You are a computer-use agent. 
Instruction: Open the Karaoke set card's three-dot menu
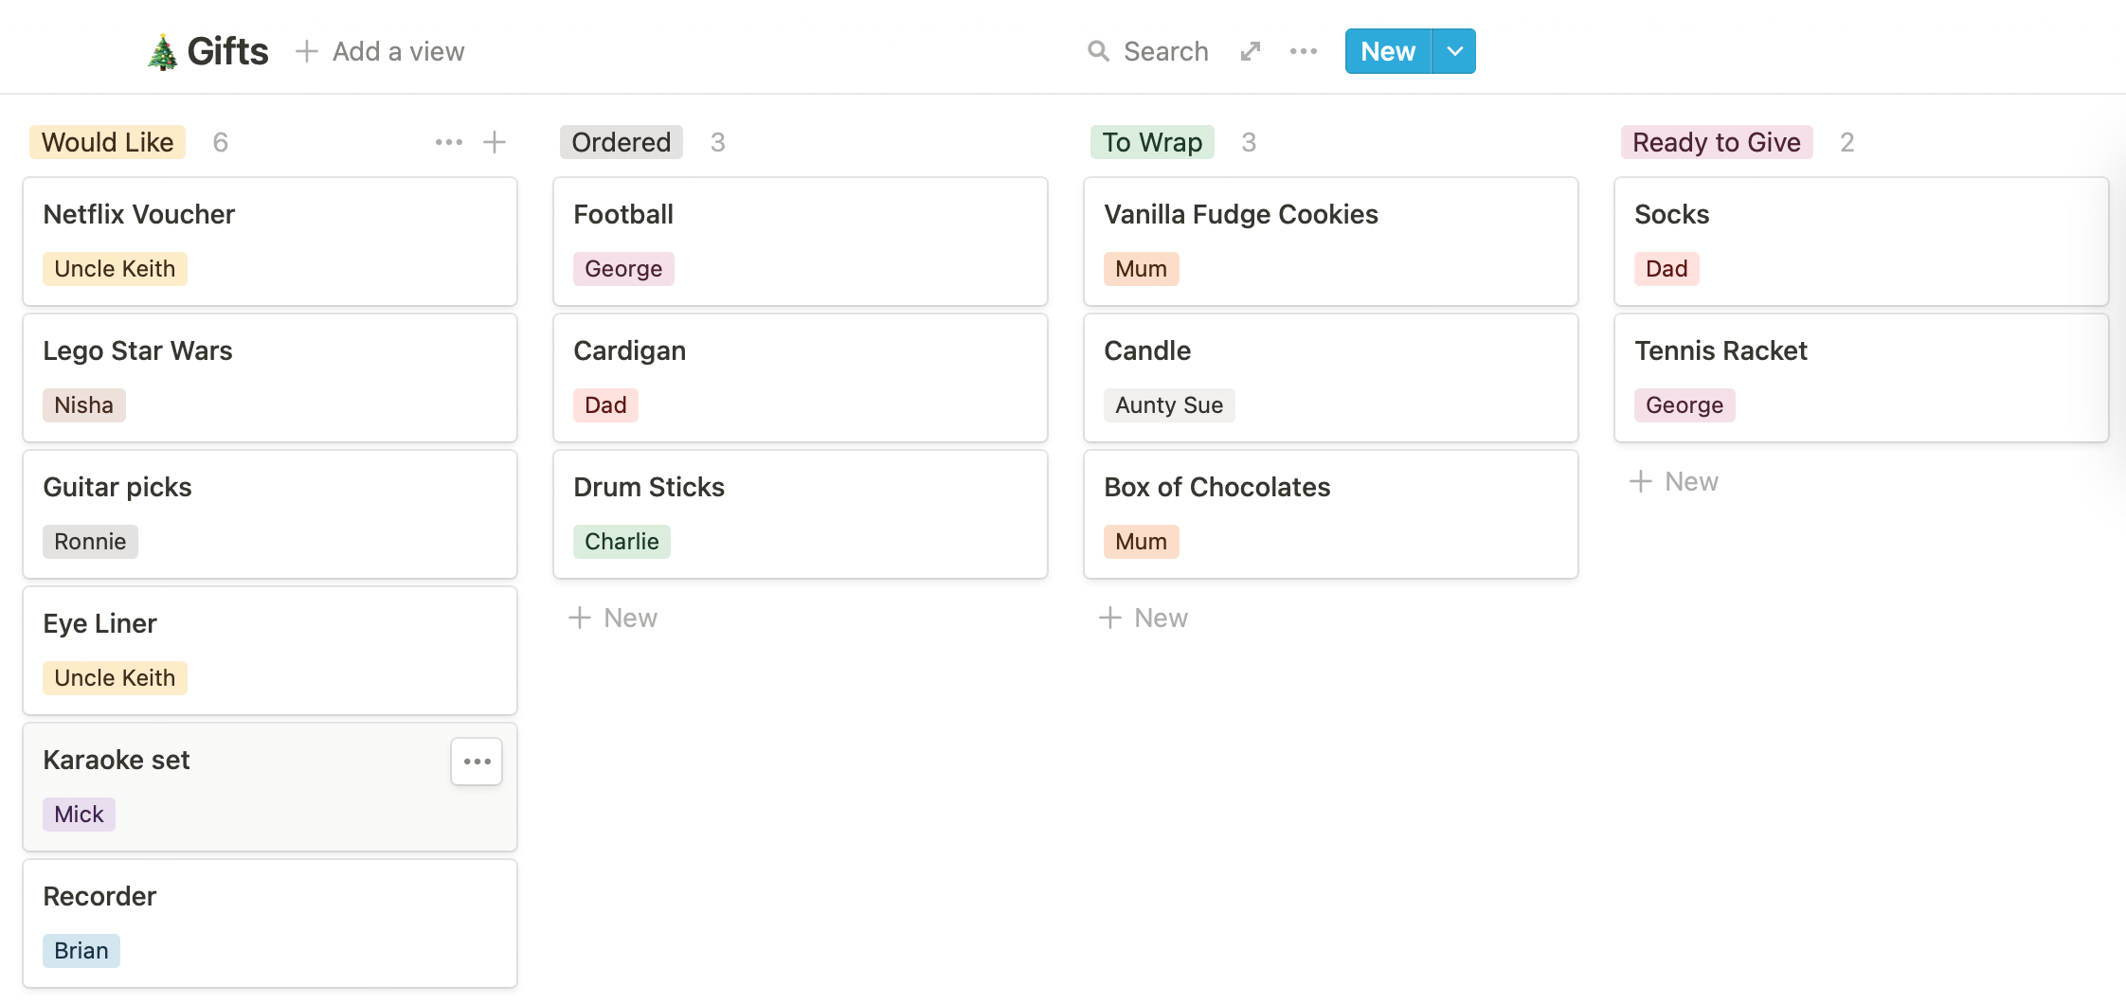pos(477,762)
